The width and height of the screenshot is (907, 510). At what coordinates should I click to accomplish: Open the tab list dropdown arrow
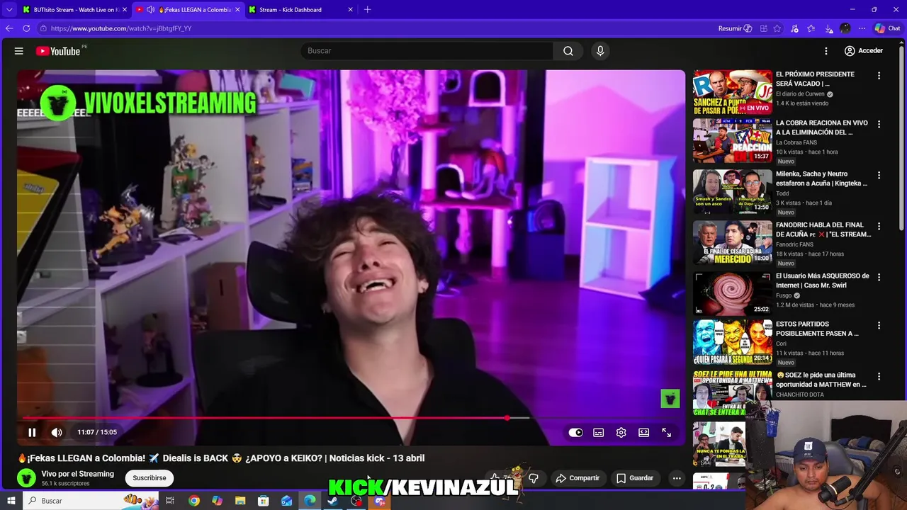pos(9,10)
